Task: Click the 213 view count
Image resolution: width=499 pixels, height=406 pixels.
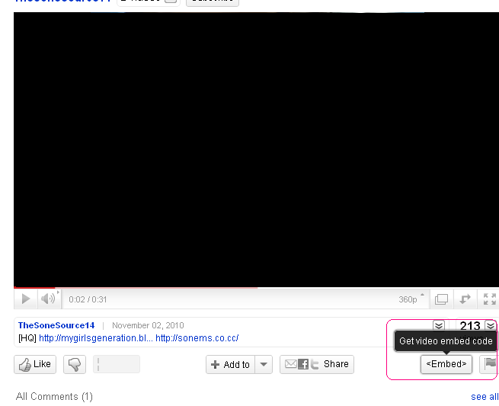Action: [x=470, y=325]
